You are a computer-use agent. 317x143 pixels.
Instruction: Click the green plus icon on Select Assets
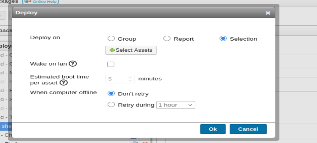point(112,50)
